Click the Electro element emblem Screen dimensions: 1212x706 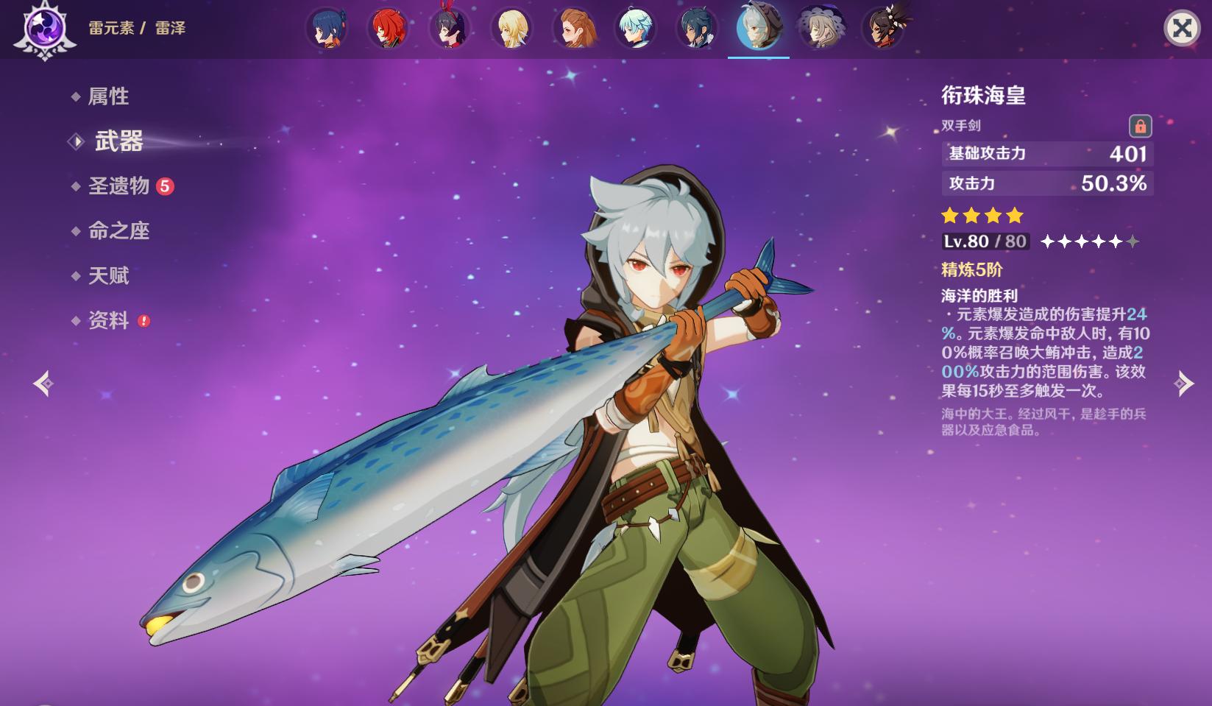pyautogui.click(x=44, y=29)
